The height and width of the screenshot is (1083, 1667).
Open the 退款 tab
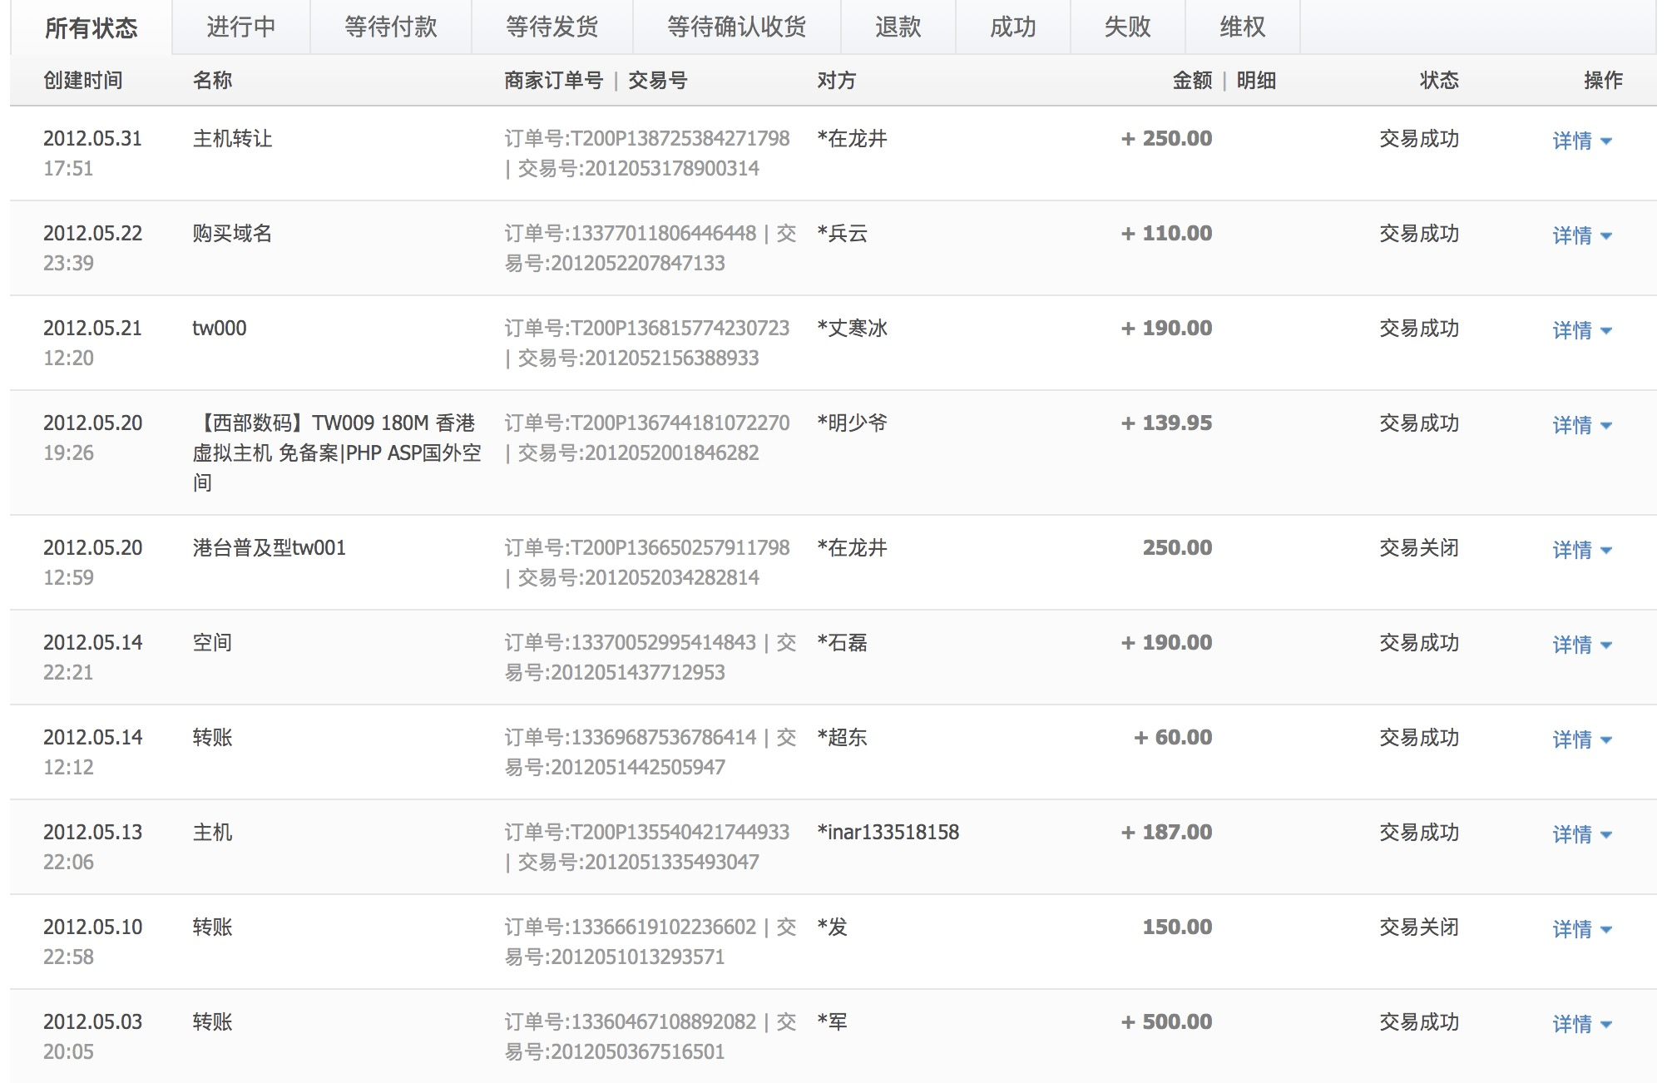pos(898,27)
